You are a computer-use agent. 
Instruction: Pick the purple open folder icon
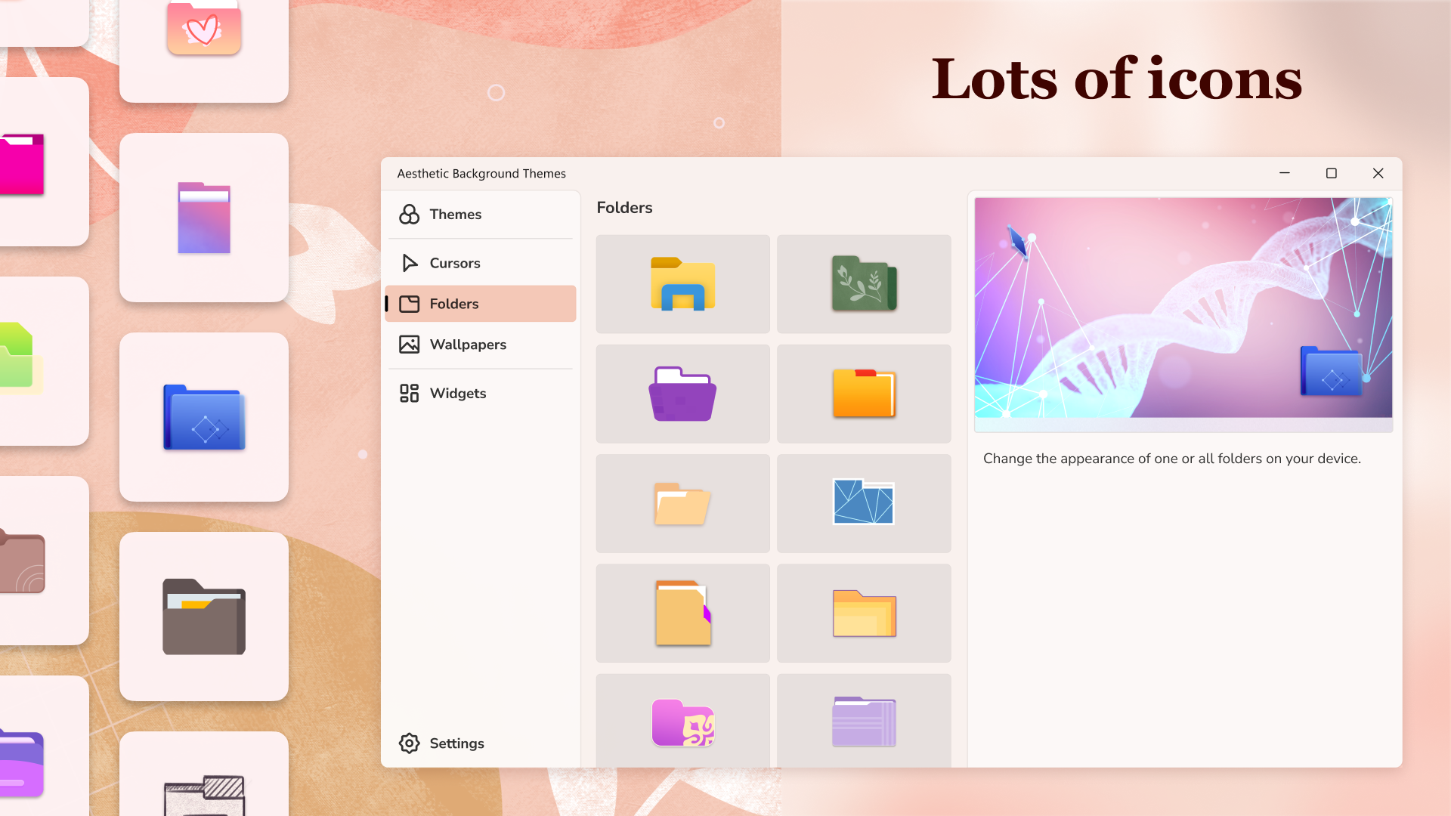(682, 394)
